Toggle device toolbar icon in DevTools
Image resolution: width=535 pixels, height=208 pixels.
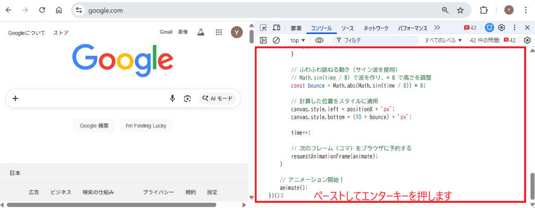coord(276,28)
